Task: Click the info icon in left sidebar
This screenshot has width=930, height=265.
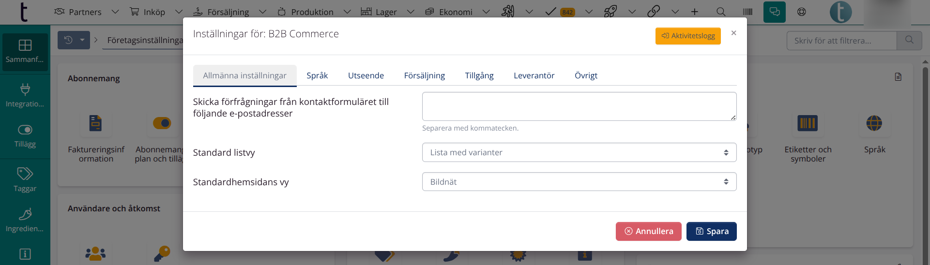Action: pos(25,254)
